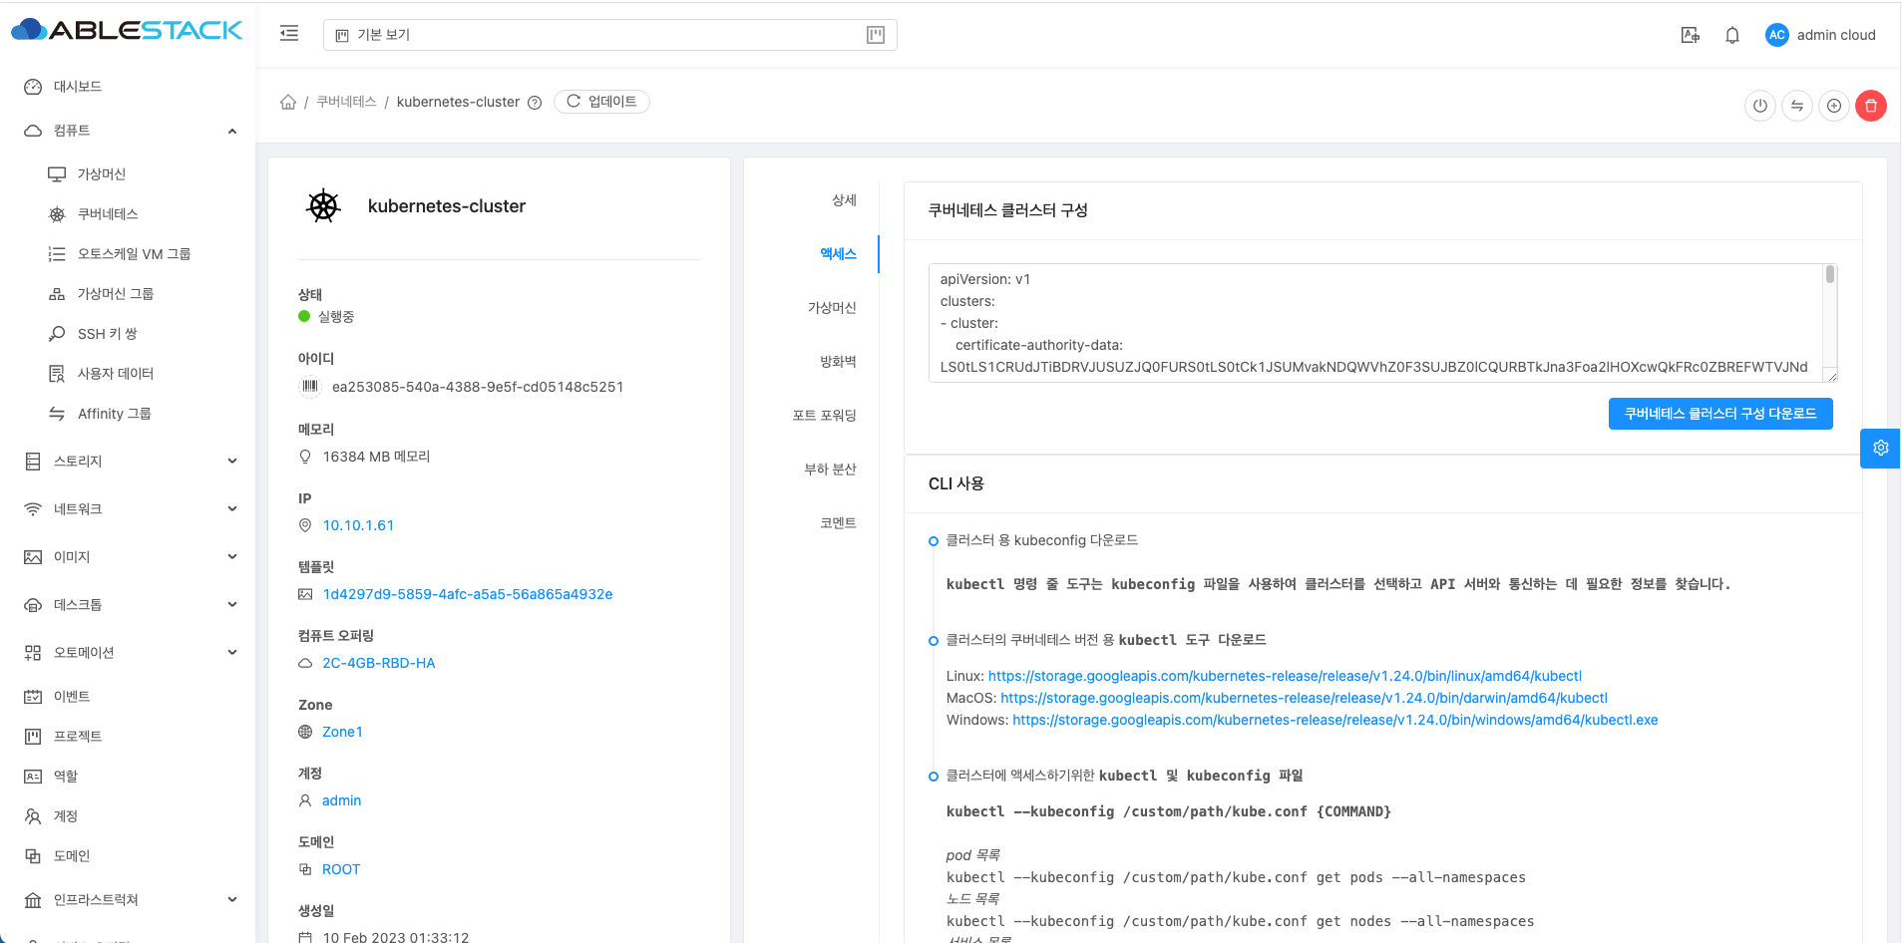
Task: Expand the 네트워크 menu section
Action: point(231,509)
